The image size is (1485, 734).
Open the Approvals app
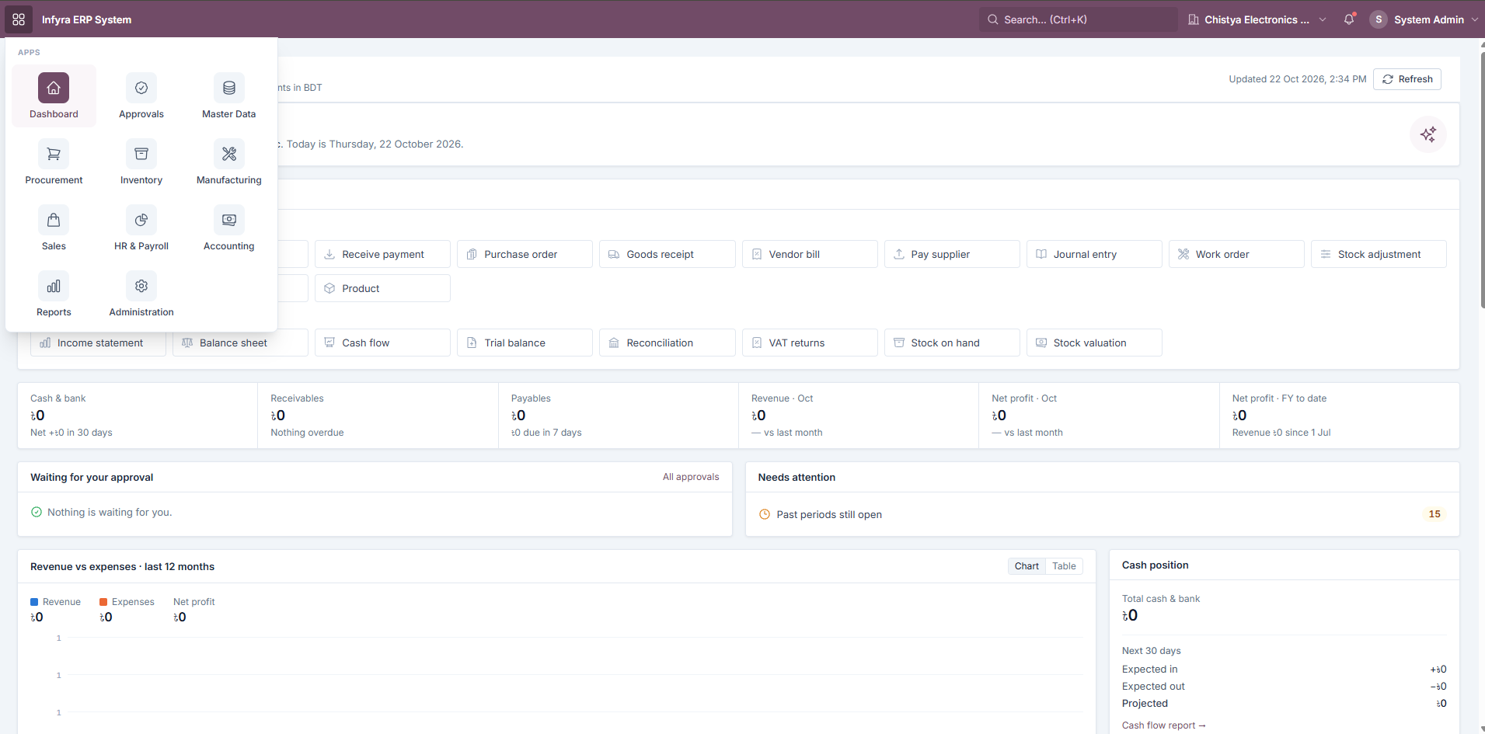(x=141, y=96)
